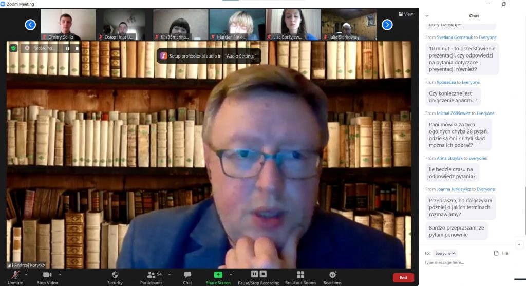Click the Chat bubble icon in toolbar

[187, 276]
